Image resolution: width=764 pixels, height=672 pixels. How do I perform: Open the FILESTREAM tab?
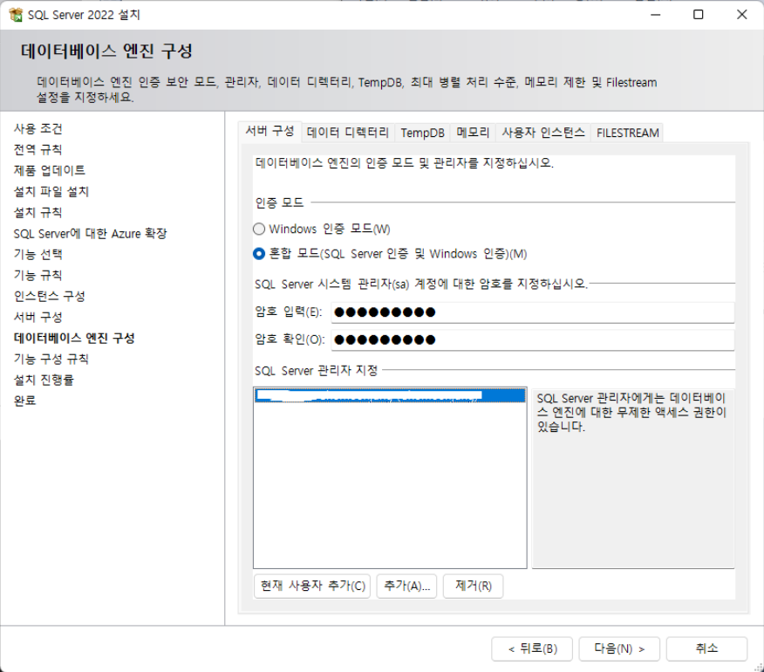tap(627, 133)
